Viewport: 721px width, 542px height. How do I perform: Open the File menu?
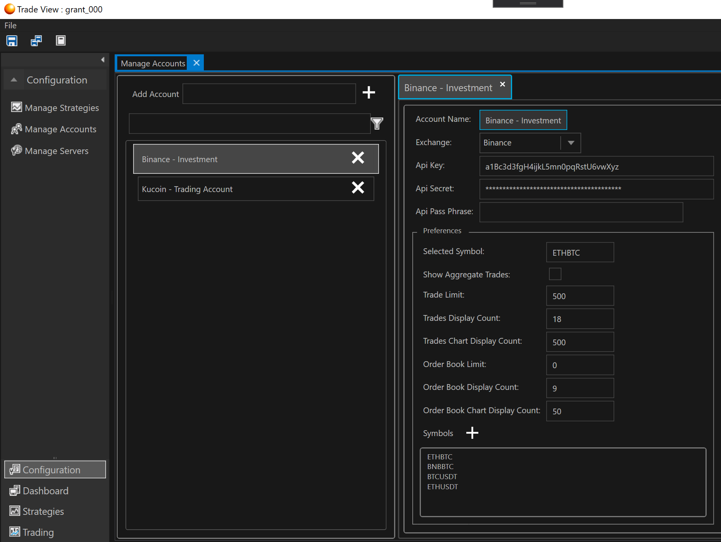[x=10, y=25]
